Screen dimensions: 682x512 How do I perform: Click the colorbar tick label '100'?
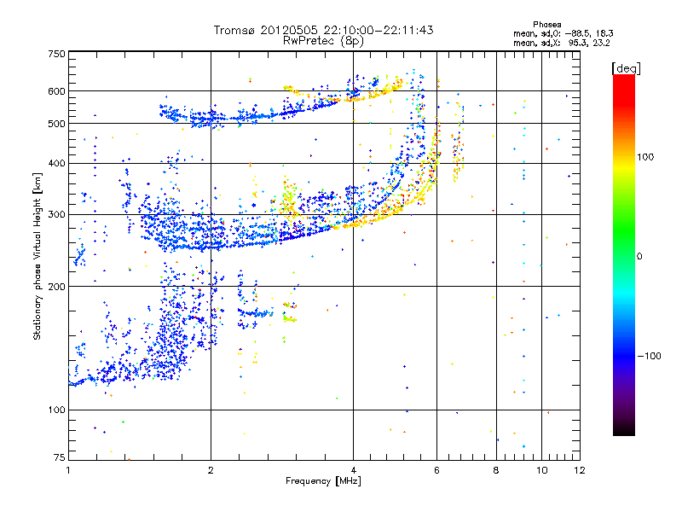[645, 157]
